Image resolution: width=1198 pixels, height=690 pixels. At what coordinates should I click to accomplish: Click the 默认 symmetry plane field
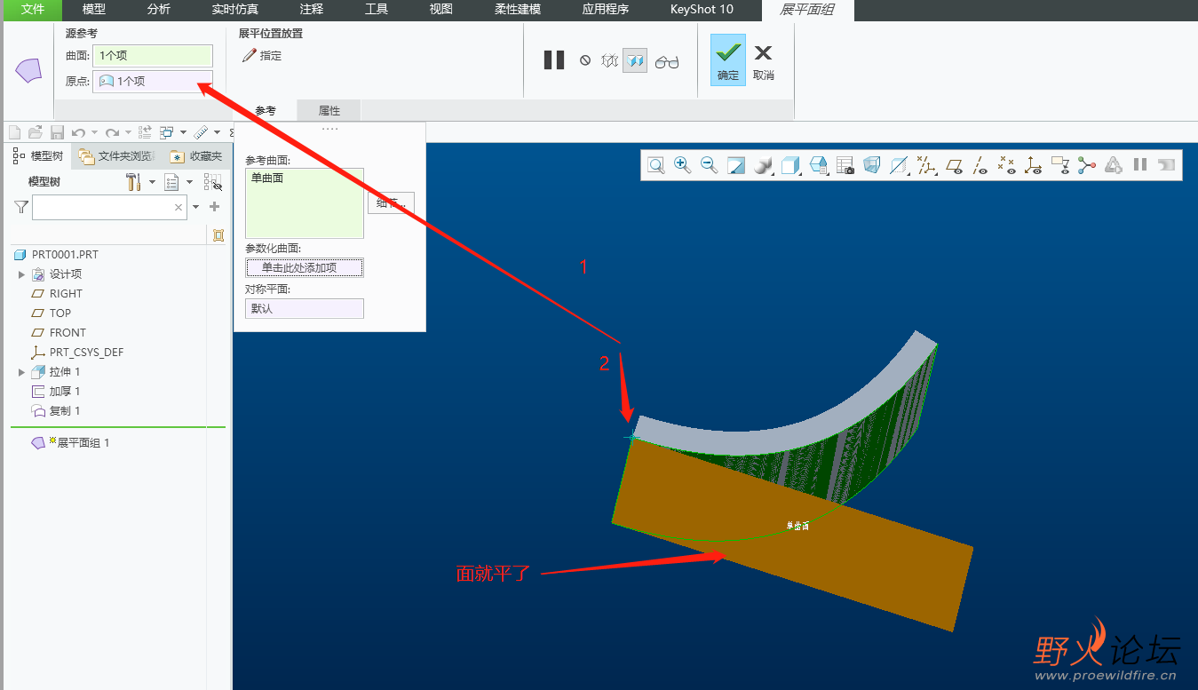(x=305, y=308)
